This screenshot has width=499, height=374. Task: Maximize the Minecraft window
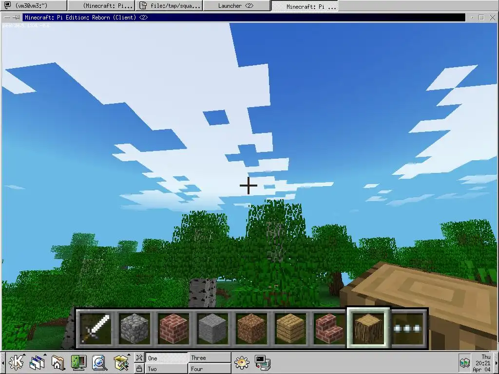(481, 18)
